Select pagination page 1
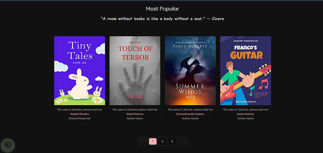Image resolution: width=323 pixels, height=153 pixels. [x=153, y=141]
